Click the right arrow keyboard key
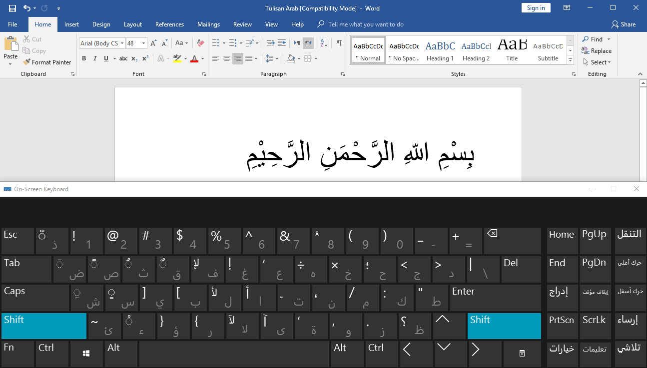This screenshot has width=647, height=368. point(485,354)
